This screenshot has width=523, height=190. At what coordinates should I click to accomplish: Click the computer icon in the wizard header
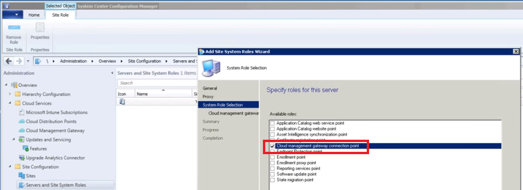211,67
